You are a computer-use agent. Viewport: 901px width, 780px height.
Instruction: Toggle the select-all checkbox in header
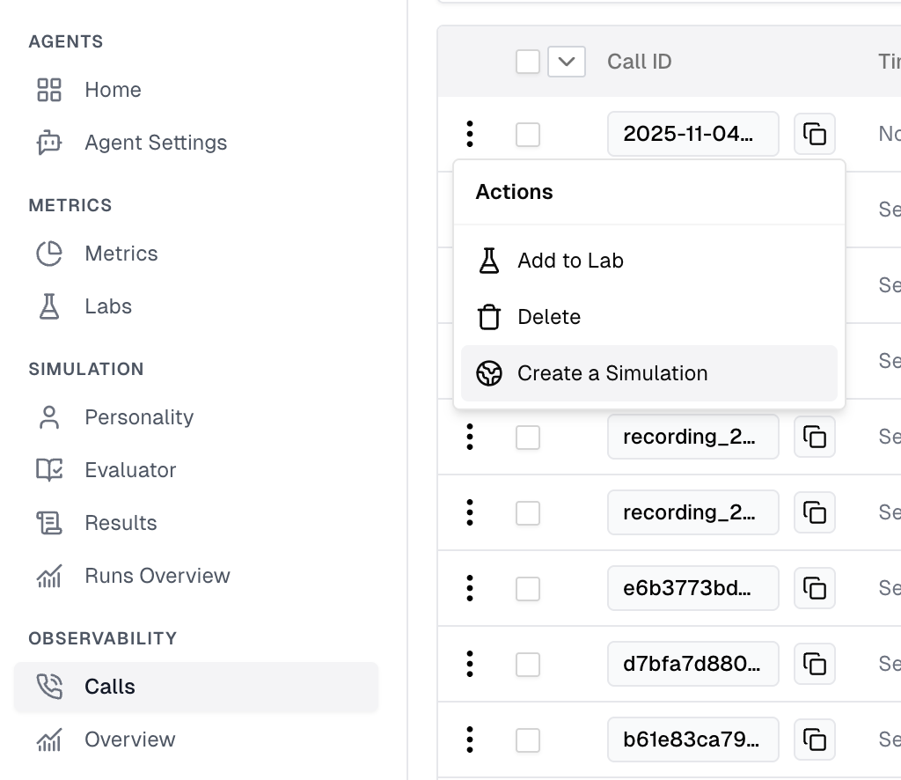pyautogui.click(x=528, y=62)
